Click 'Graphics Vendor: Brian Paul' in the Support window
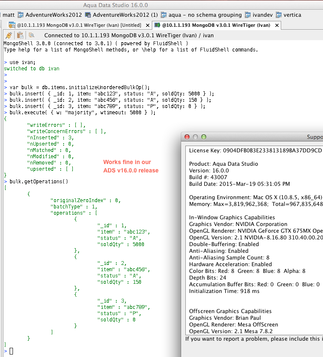Image resolution: width=323 pixels, height=357 pixels. [225, 318]
